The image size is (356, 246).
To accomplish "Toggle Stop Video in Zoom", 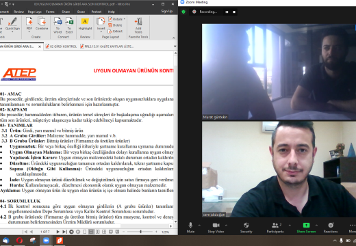I will [x=216, y=228].
